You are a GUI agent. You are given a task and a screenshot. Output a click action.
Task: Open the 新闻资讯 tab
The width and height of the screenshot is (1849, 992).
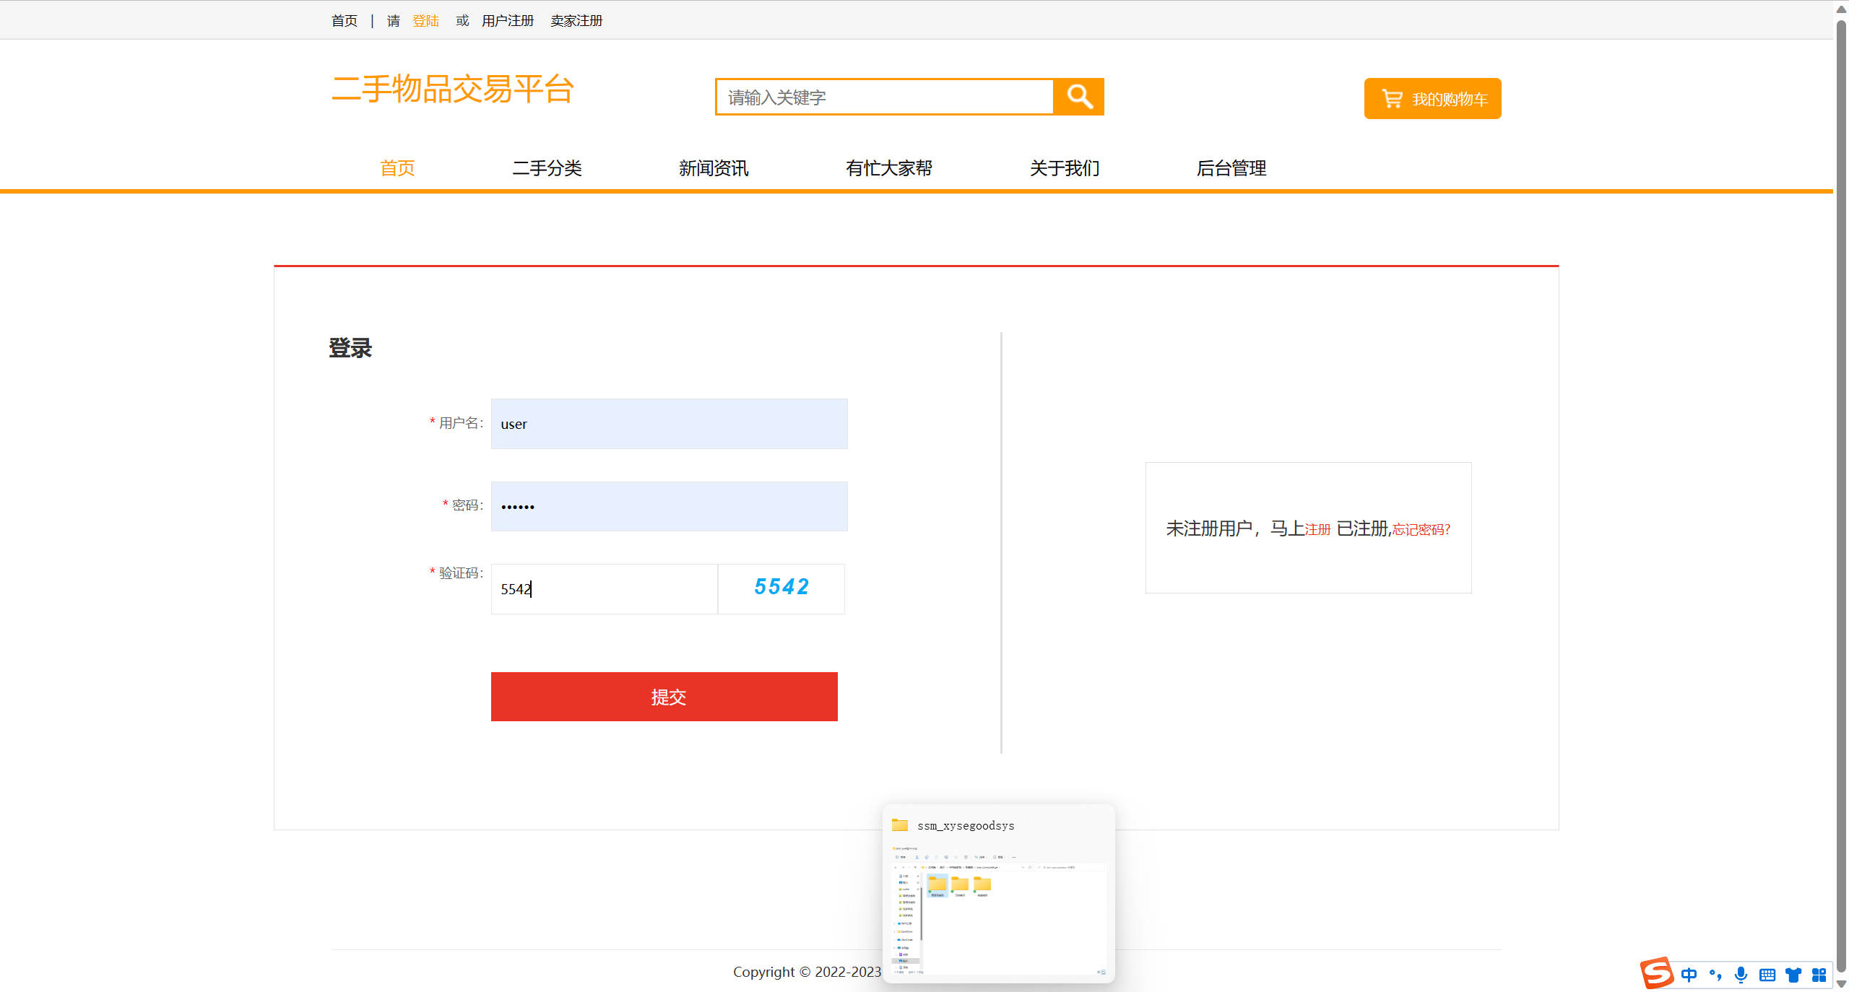[x=714, y=168]
